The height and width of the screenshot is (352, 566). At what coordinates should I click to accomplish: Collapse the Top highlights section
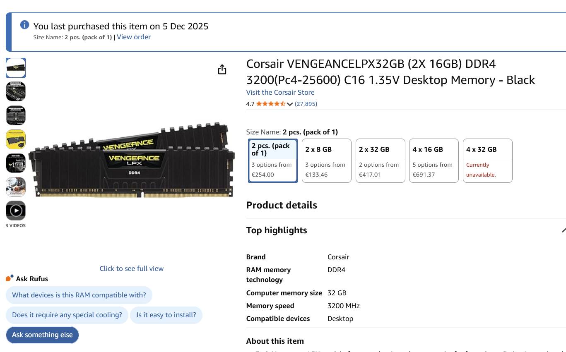click(563, 230)
